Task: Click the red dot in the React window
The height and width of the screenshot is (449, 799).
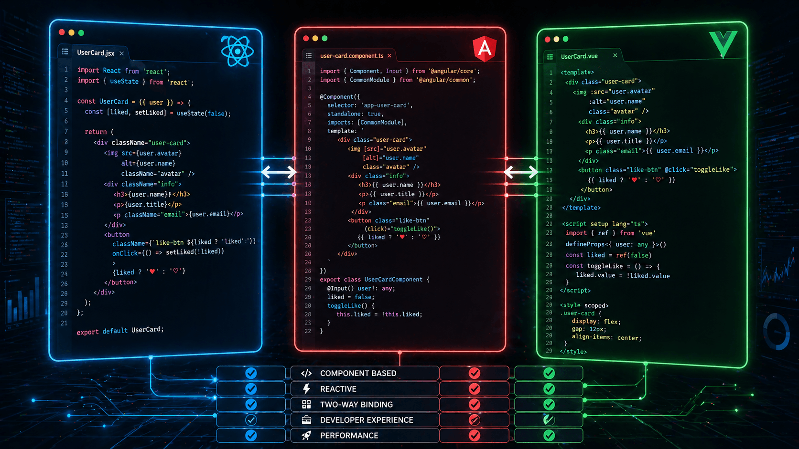Action: (62, 32)
